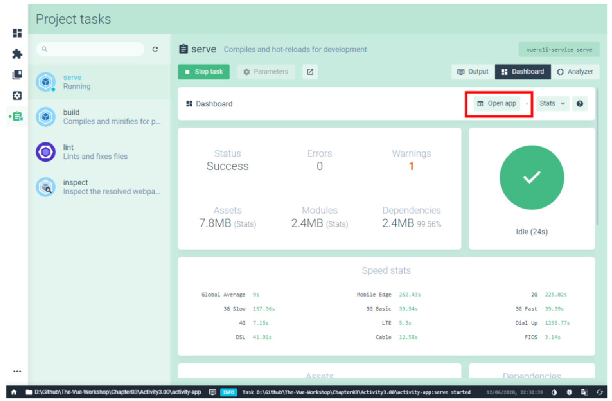Viewport: 612px width, 401px height.
Task: Click the dashboard vertical scrollbar
Action: point(598,157)
